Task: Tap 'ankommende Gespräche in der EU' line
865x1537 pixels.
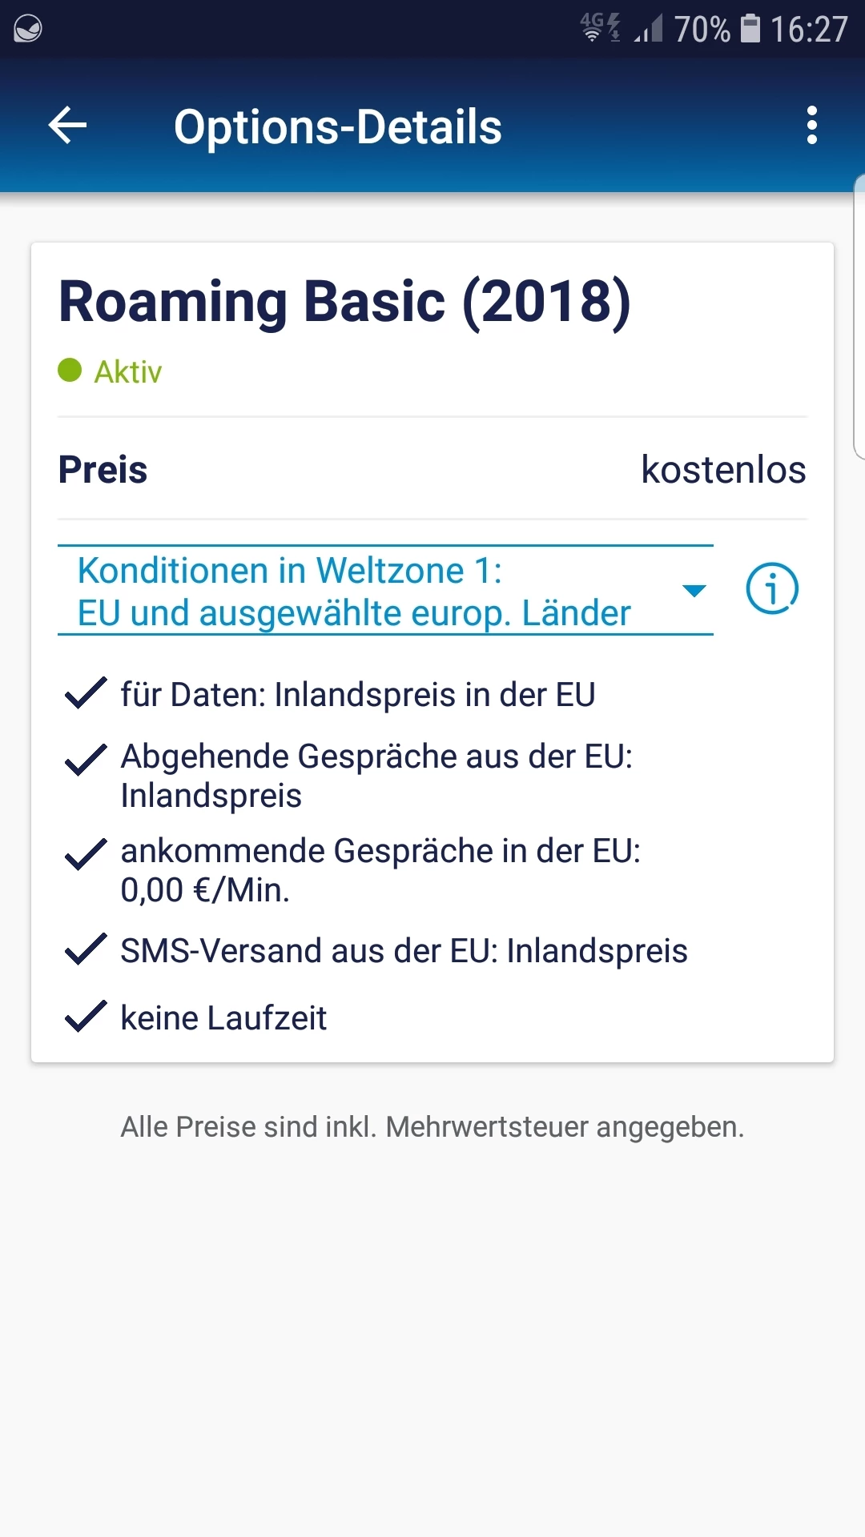Action: pos(380,869)
